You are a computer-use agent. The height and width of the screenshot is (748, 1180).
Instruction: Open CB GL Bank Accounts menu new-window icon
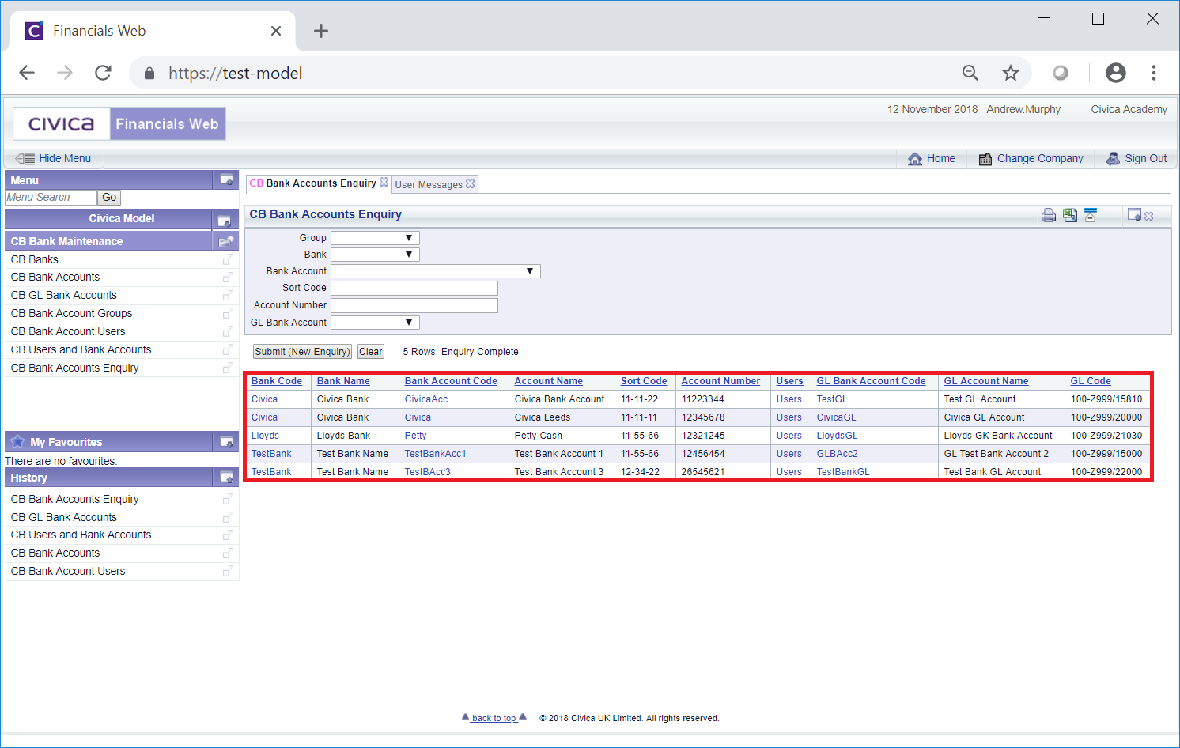pos(228,296)
